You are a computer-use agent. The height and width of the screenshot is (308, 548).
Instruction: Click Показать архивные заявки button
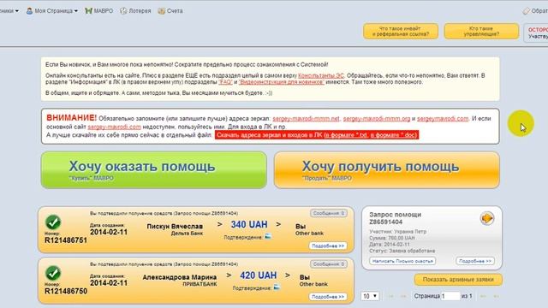tap(458, 280)
